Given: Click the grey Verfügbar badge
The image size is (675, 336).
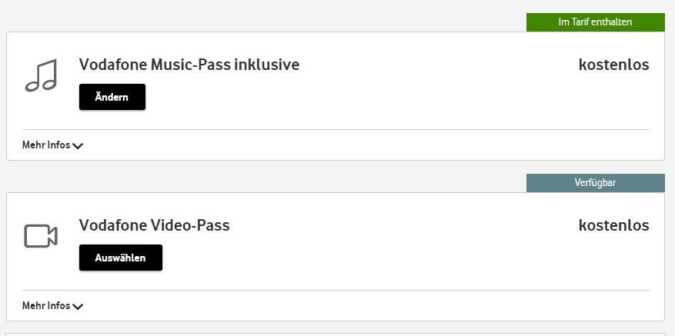Looking at the screenshot, I should (595, 183).
